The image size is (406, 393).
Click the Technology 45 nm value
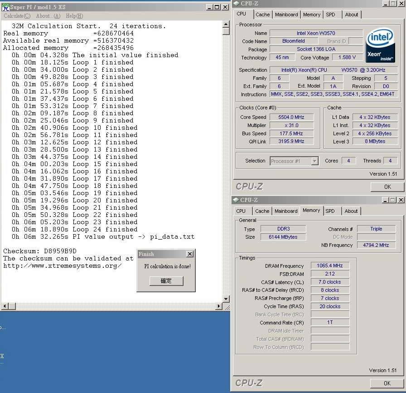point(282,57)
